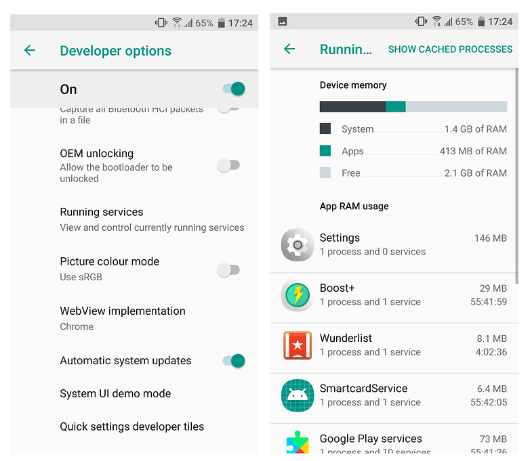Go back from Running services screen

[x=289, y=49]
